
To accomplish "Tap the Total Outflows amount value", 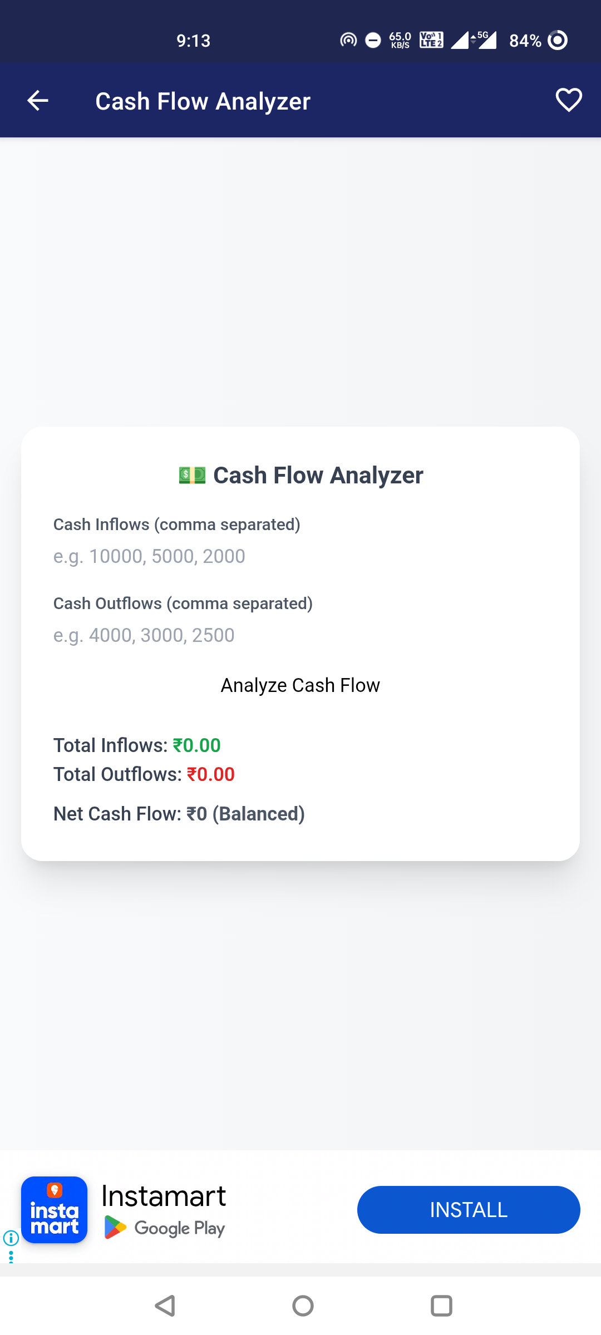I will (211, 774).
